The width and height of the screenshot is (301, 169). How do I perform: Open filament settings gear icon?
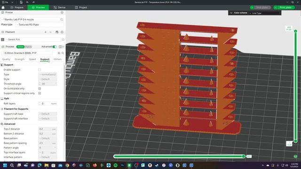click(62, 32)
